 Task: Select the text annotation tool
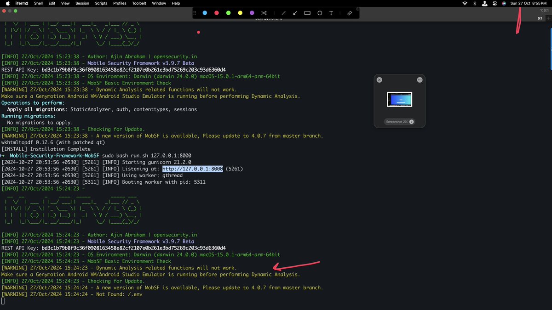coord(331,13)
